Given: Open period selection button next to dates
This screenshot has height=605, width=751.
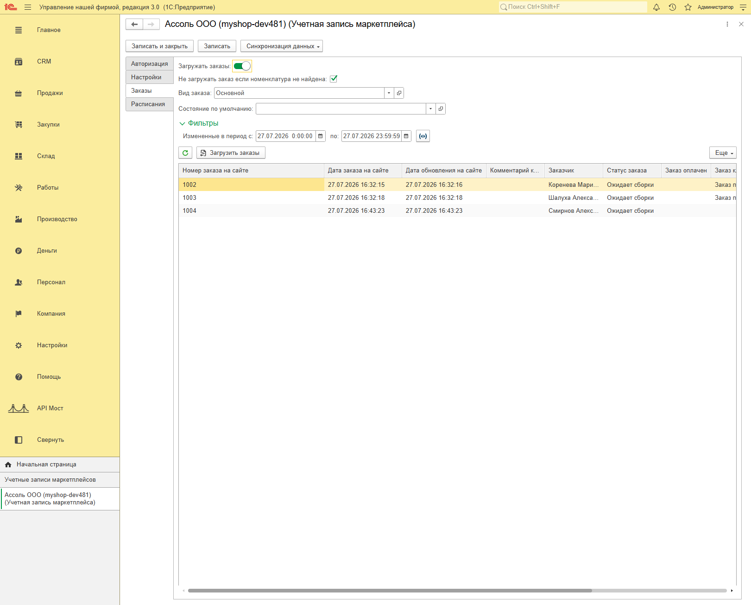Looking at the screenshot, I should (x=423, y=136).
